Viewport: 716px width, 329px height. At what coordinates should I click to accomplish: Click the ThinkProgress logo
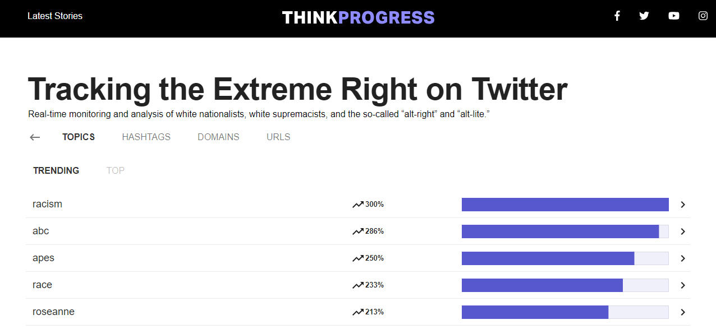pyautogui.click(x=358, y=17)
